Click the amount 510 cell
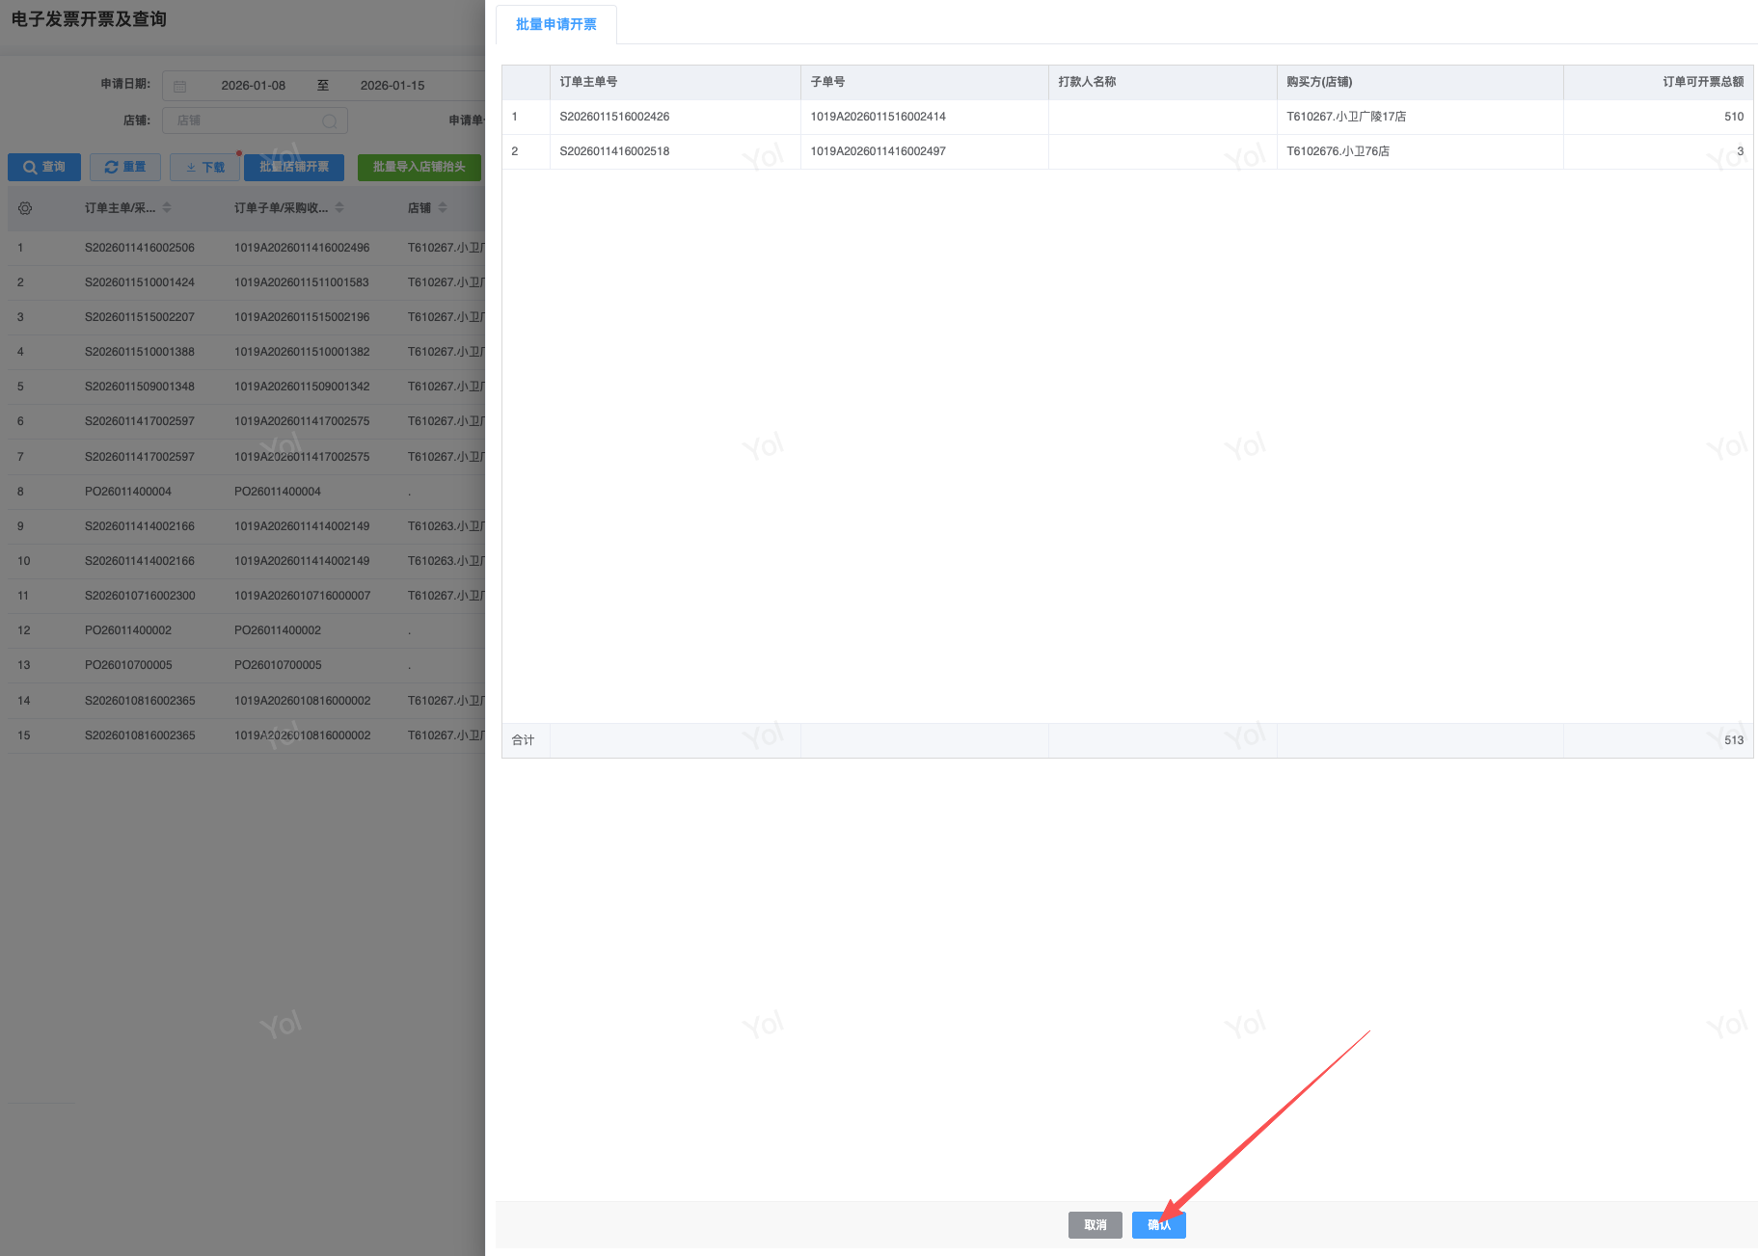Screen dimensions: 1758x1256 pos(1734,117)
